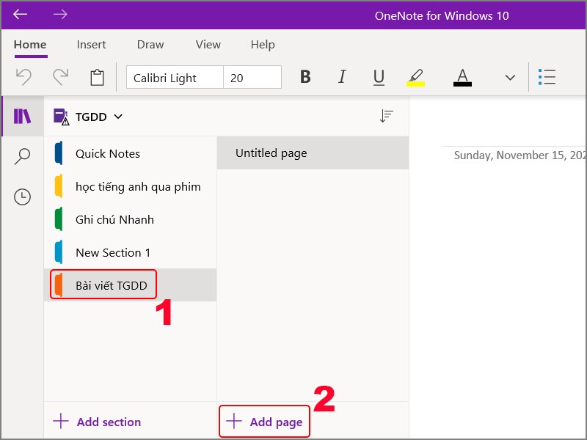
Task: Open the notebooks navigation icon
Action: click(23, 117)
